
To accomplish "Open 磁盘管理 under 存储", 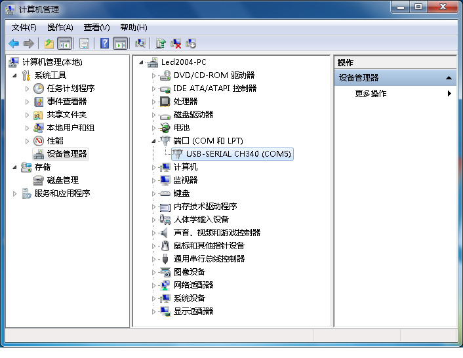I will point(62,180).
